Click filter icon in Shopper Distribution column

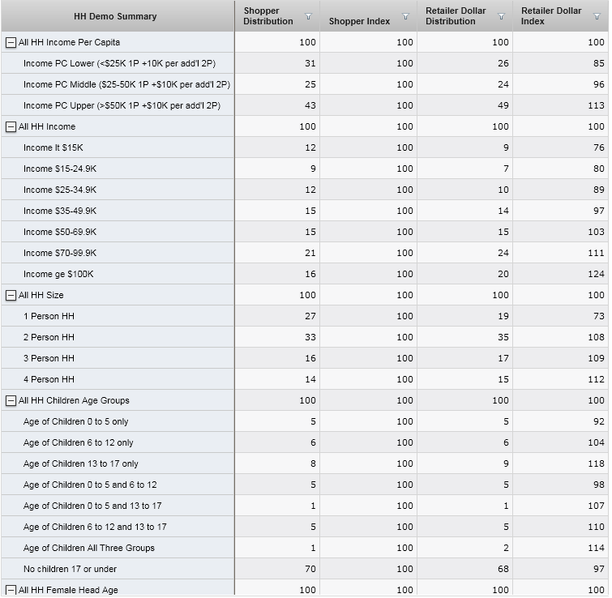(x=308, y=16)
